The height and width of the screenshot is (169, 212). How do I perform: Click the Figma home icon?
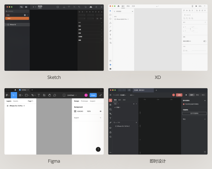pos(15,90)
